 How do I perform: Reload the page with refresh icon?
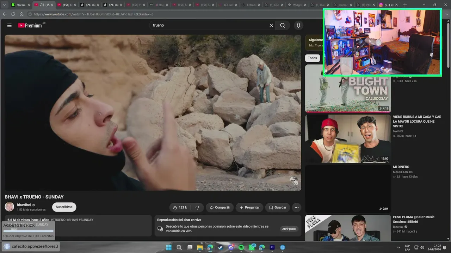point(13,14)
